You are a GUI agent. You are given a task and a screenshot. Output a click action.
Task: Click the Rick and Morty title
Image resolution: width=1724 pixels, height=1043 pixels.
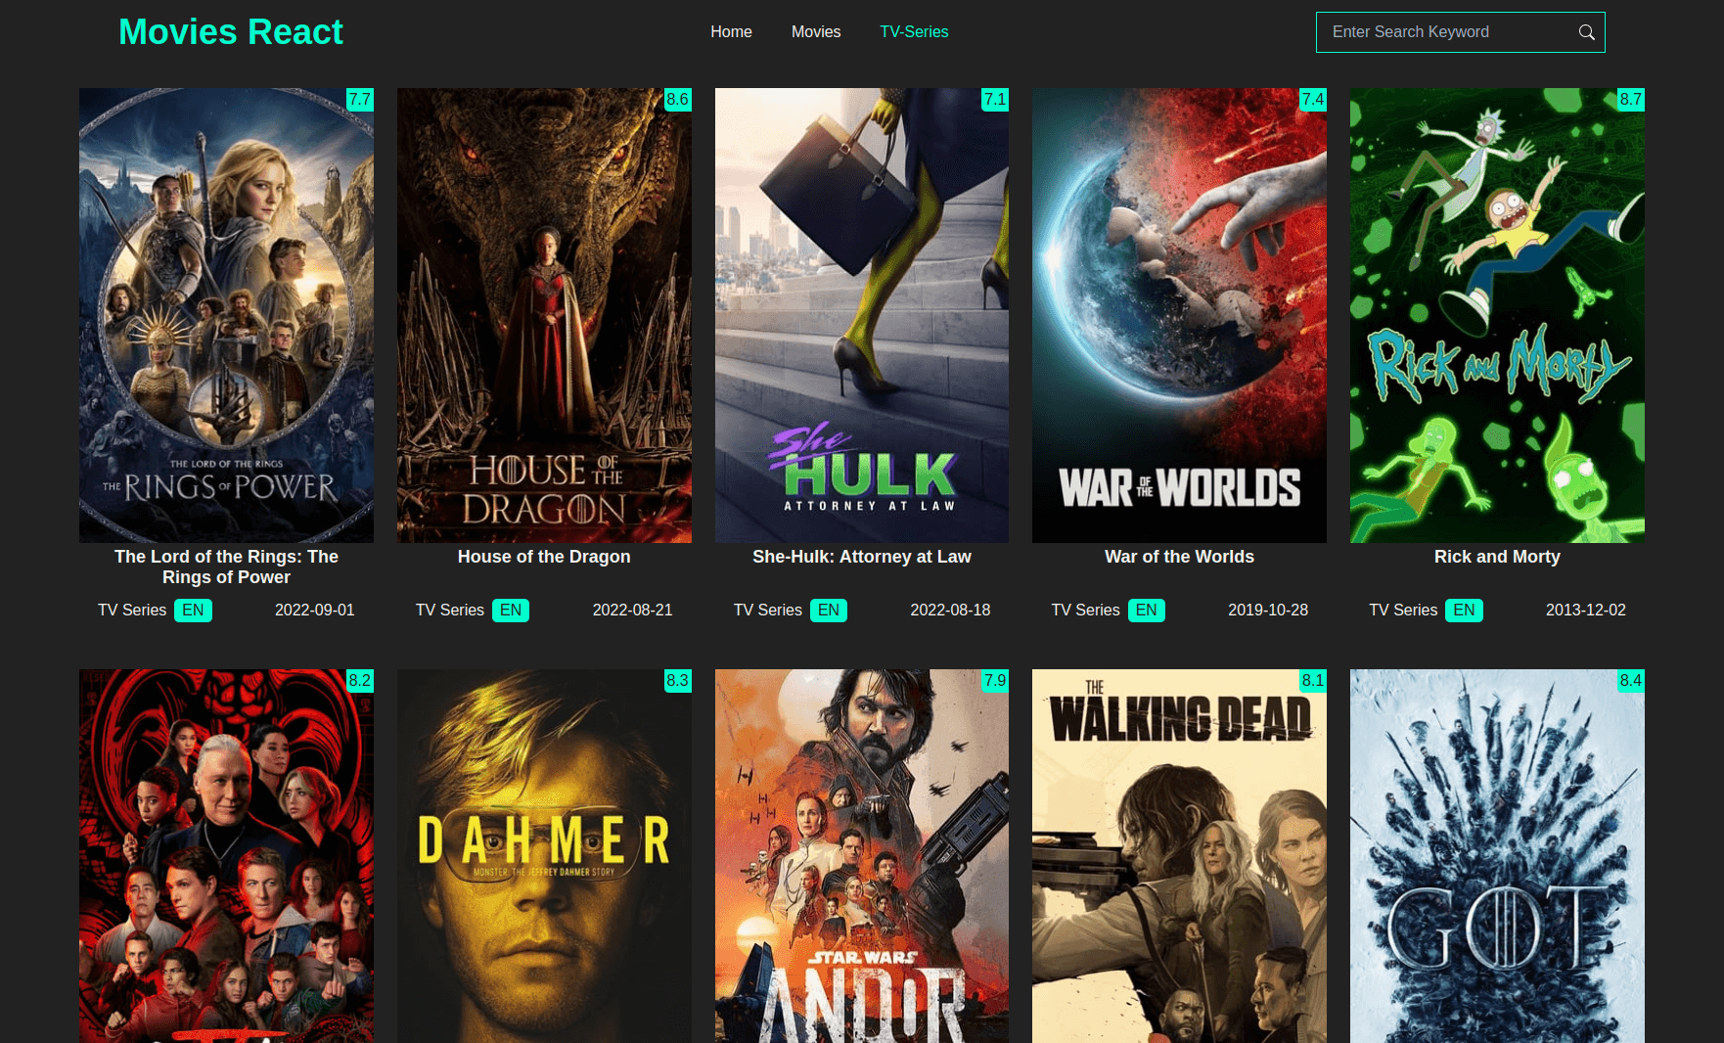(x=1497, y=557)
